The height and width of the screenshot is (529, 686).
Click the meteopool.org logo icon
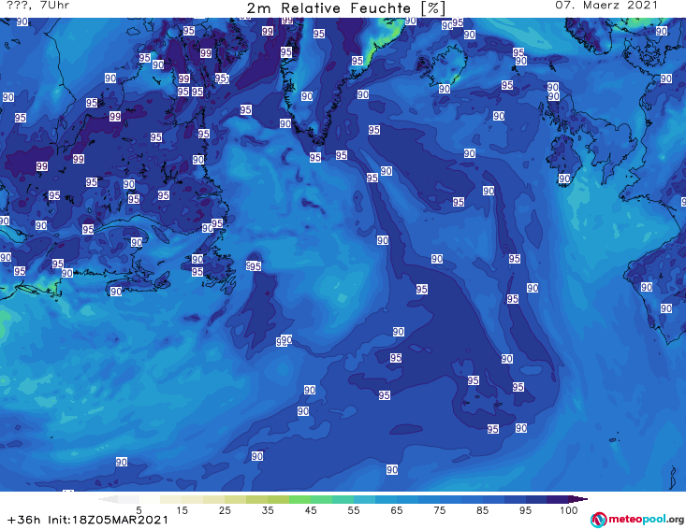(x=598, y=520)
